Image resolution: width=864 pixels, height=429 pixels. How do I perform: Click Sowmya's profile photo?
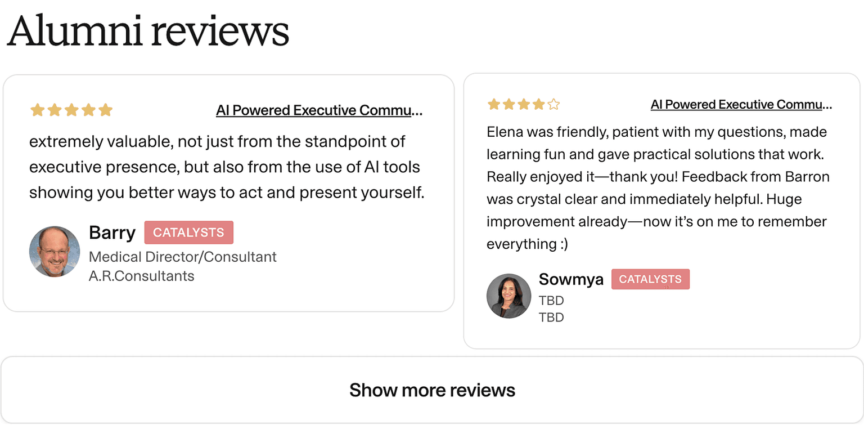click(508, 296)
